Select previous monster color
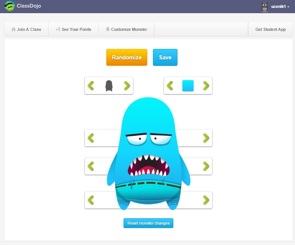The height and width of the screenshot is (245, 295). pyautogui.click(x=170, y=86)
